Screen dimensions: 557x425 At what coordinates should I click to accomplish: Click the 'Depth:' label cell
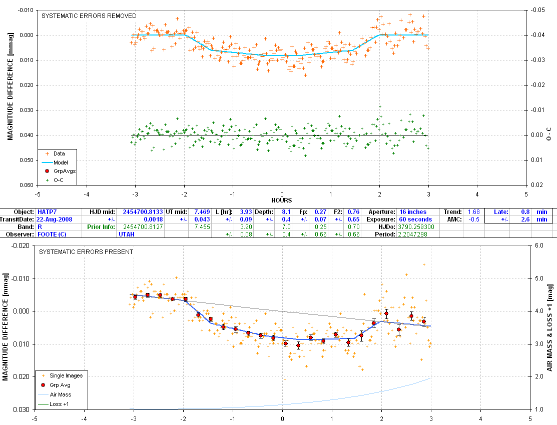pos(264,212)
